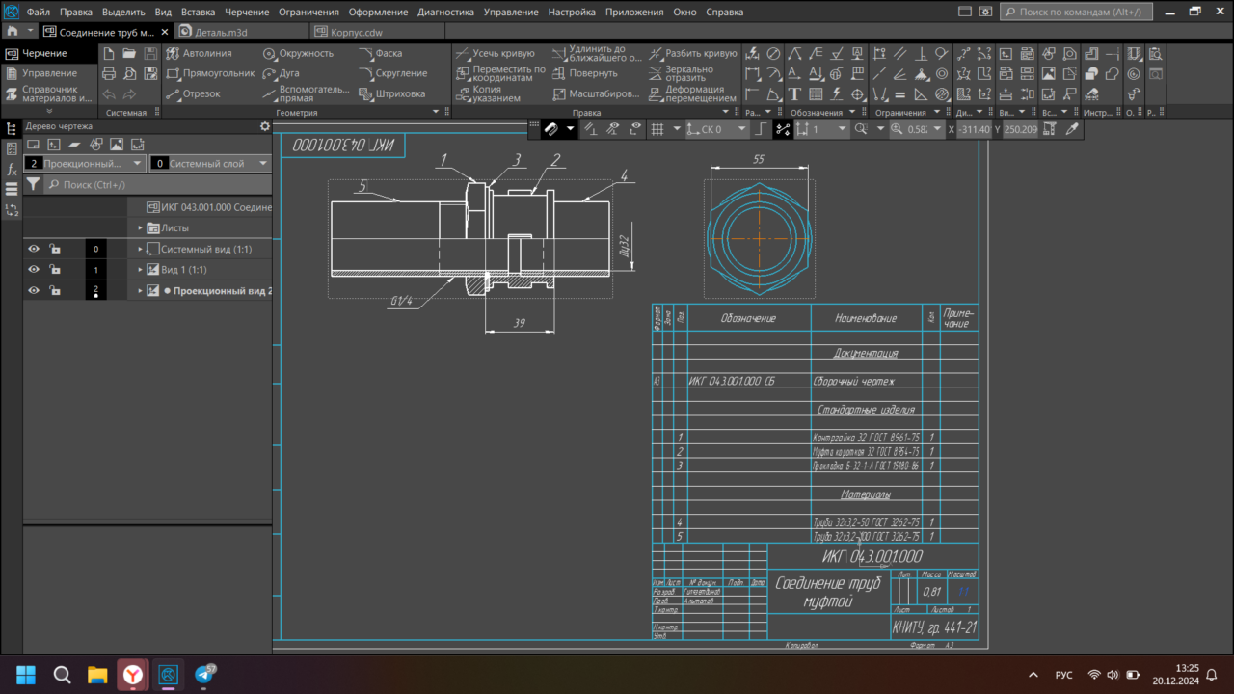Open the Файл menu
The image size is (1234, 694).
(39, 12)
